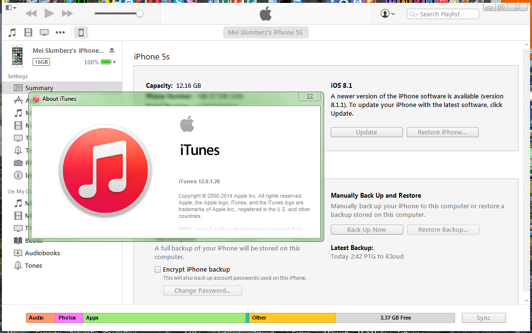This screenshot has height=333, width=532.
Task: Open Books under On My Device
Action: [x=28, y=241]
